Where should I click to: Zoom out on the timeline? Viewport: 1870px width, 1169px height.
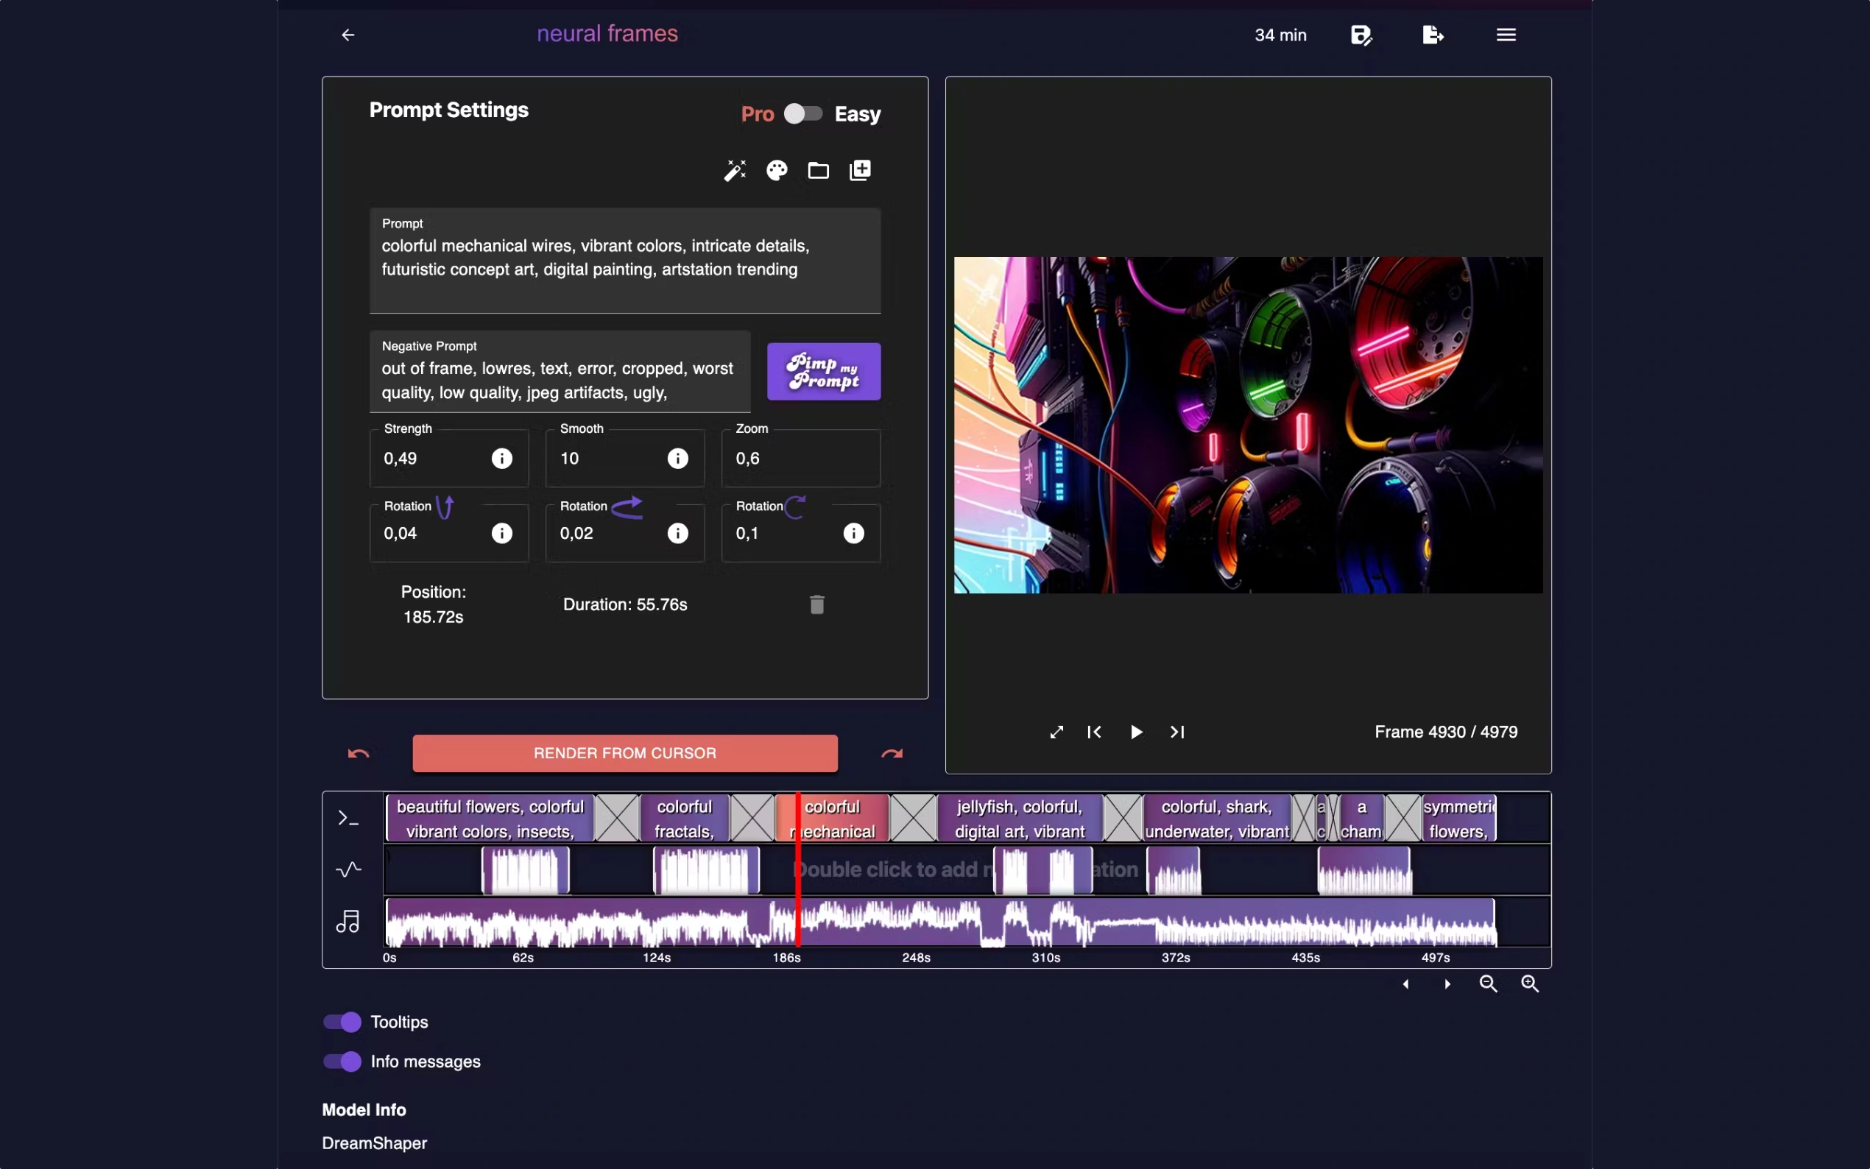(x=1487, y=983)
